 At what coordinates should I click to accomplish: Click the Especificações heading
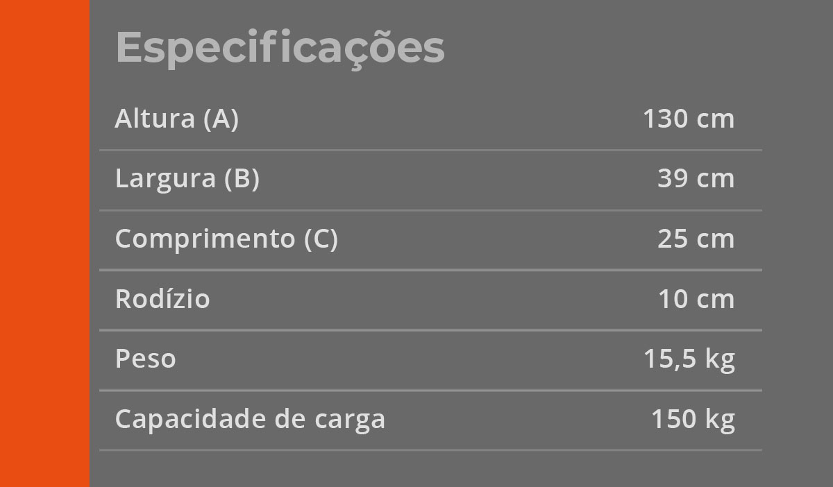coord(280,48)
